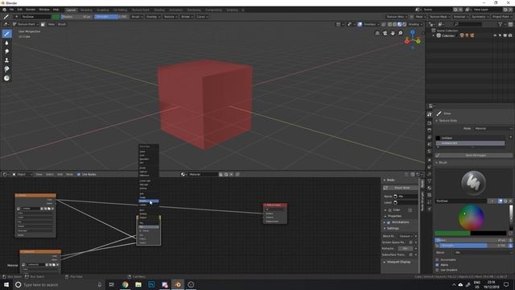Toggle the Accumulate checkbox
Viewport: 515px width, 290px height.
[437, 259]
